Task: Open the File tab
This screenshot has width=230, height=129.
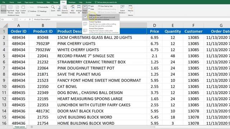Action: tap(4, 2)
